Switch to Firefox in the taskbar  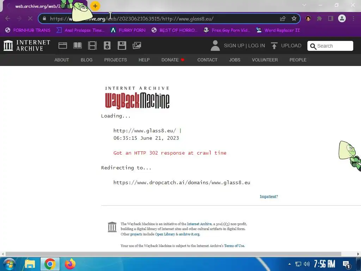tap(70, 264)
